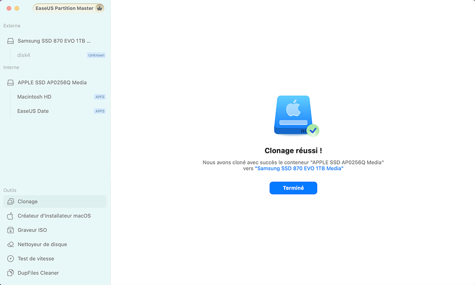
Task: Click the UnKnown badge on disk4
Action: [96, 55]
